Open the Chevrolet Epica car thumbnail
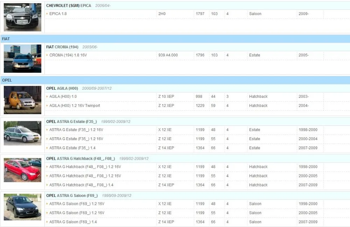350x227 pixels. pos(22,17)
